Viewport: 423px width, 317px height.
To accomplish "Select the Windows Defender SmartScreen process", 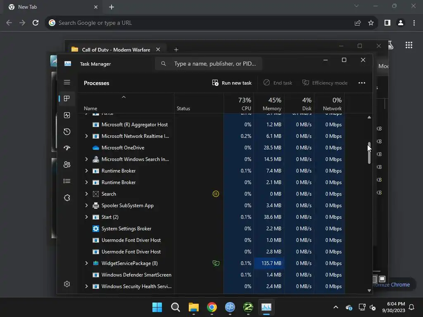I will tap(212, 275).
